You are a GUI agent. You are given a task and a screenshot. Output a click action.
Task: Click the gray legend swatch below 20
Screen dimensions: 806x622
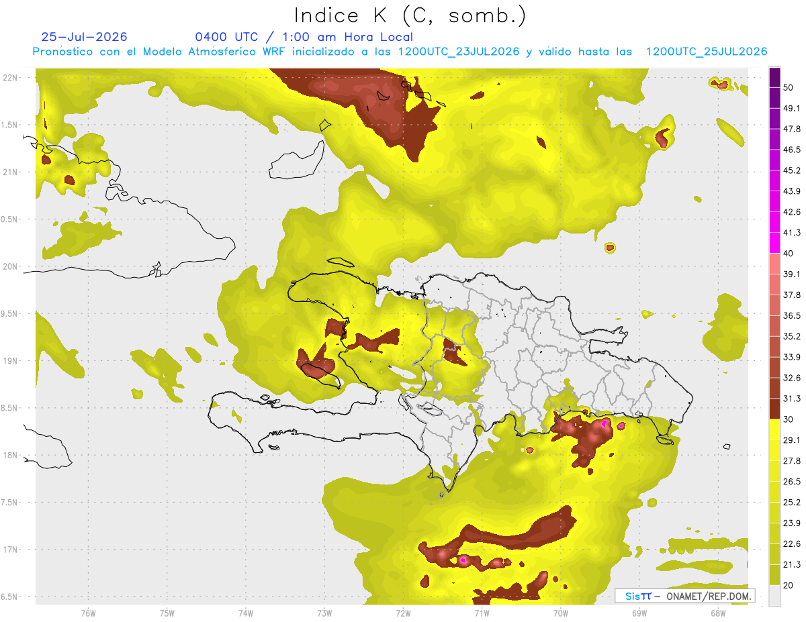(774, 596)
